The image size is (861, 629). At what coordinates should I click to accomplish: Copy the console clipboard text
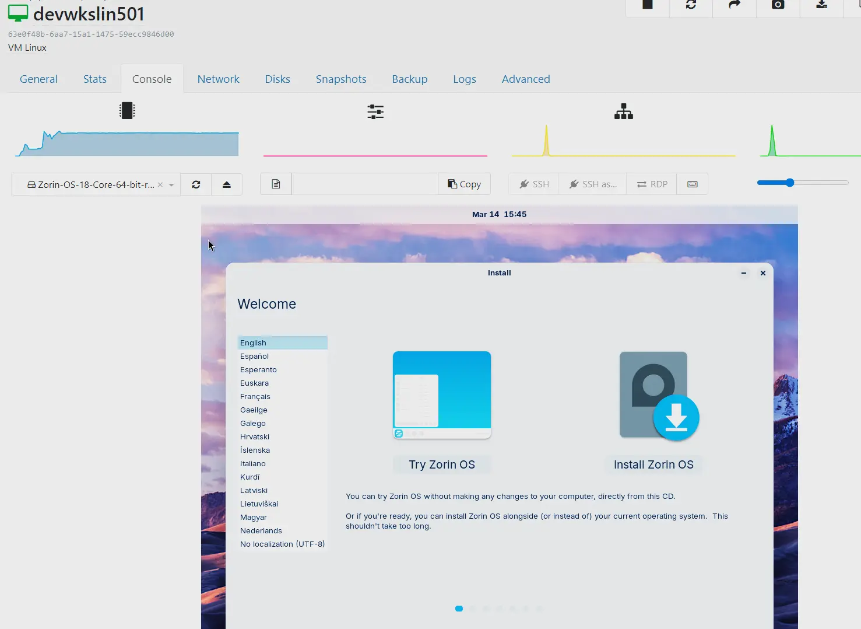[x=464, y=184]
